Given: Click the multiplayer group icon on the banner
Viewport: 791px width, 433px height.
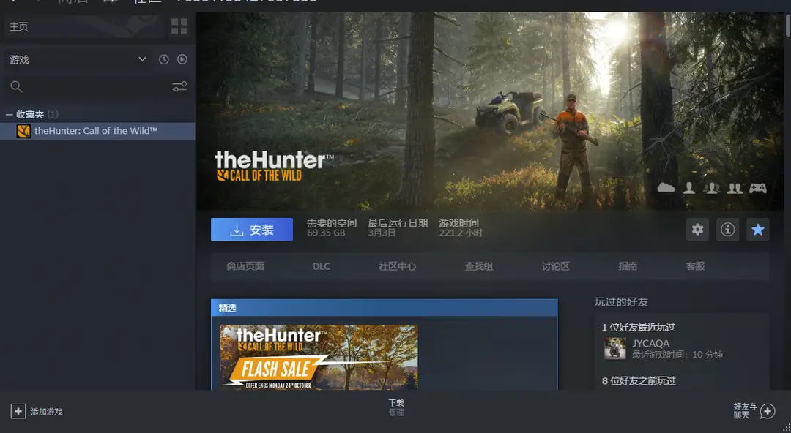Looking at the screenshot, I should [x=712, y=188].
